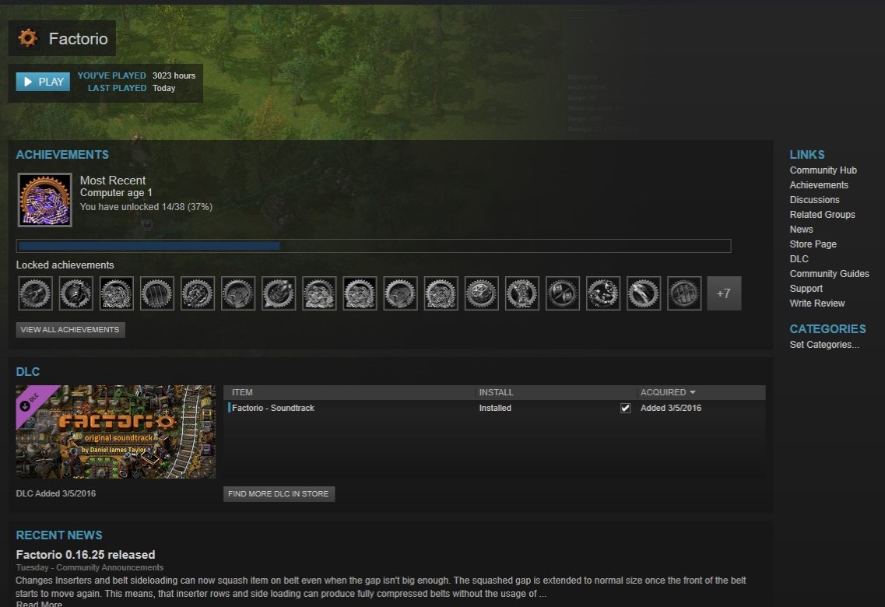This screenshot has height=607, width=885.
Task: Click the RECENT NEWS section heading
Action: [x=58, y=535]
